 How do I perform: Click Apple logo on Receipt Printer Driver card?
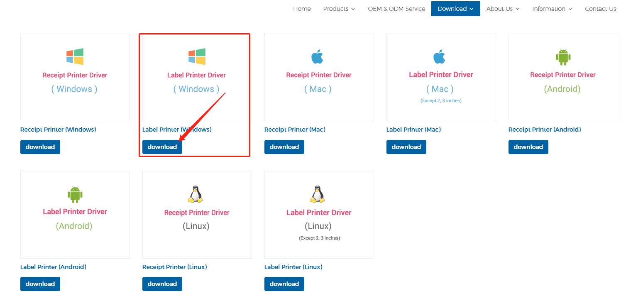tap(318, 57)
